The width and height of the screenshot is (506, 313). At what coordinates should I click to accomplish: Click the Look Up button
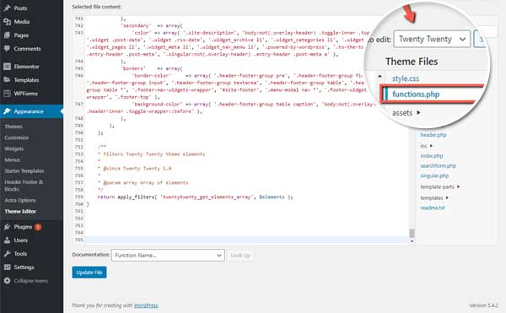[x=240, y=256]
